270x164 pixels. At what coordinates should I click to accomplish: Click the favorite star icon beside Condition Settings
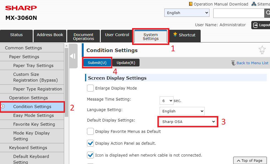262,50
